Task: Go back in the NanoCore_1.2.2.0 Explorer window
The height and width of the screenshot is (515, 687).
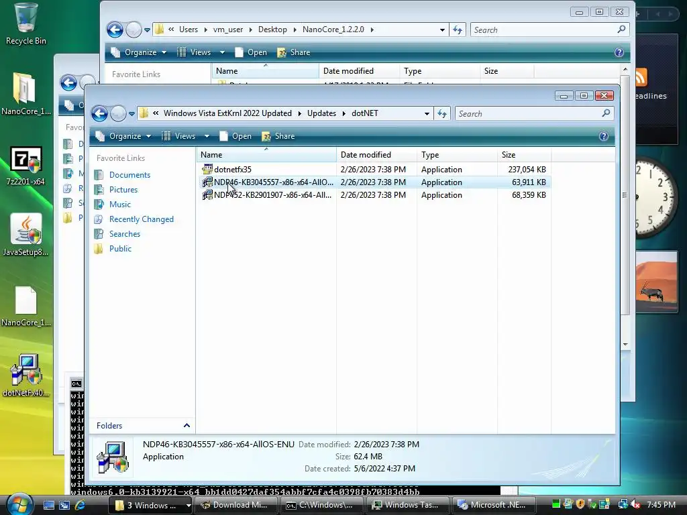Action: 115,30
